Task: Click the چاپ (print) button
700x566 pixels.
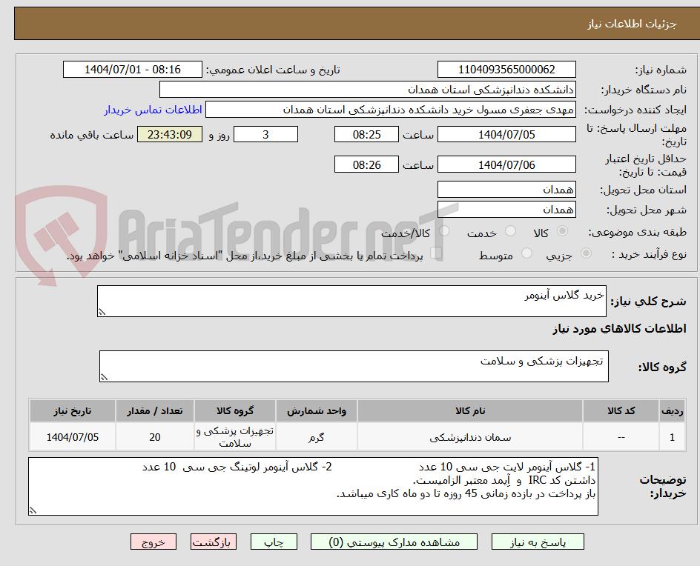Action: click(274, 542)
